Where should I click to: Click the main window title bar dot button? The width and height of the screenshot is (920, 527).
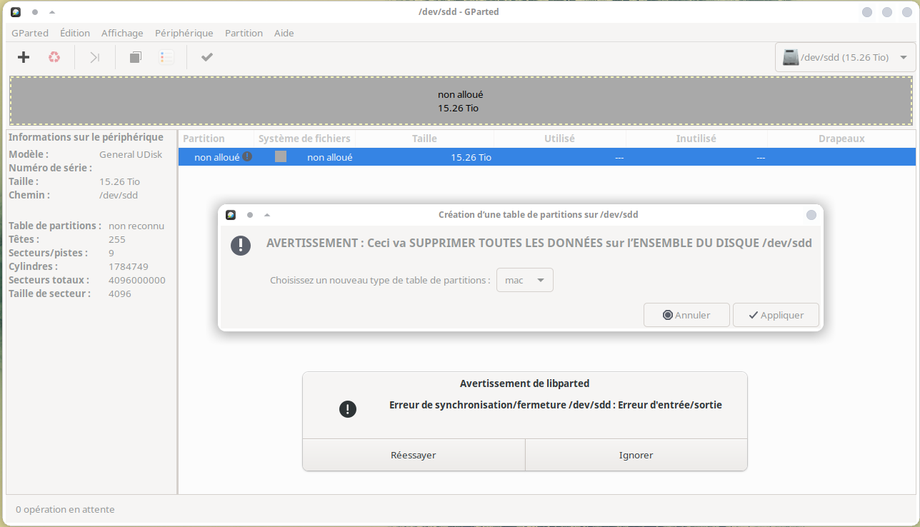[x=35, y=12]
